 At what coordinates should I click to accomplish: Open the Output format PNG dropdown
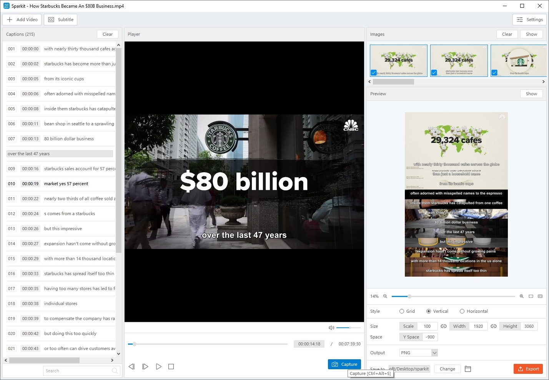click(419, 353)
